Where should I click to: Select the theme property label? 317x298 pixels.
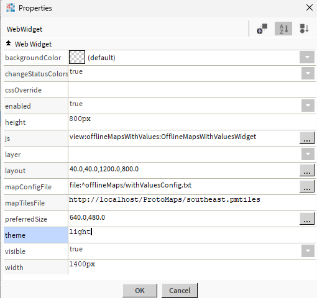tap(15, 235)
